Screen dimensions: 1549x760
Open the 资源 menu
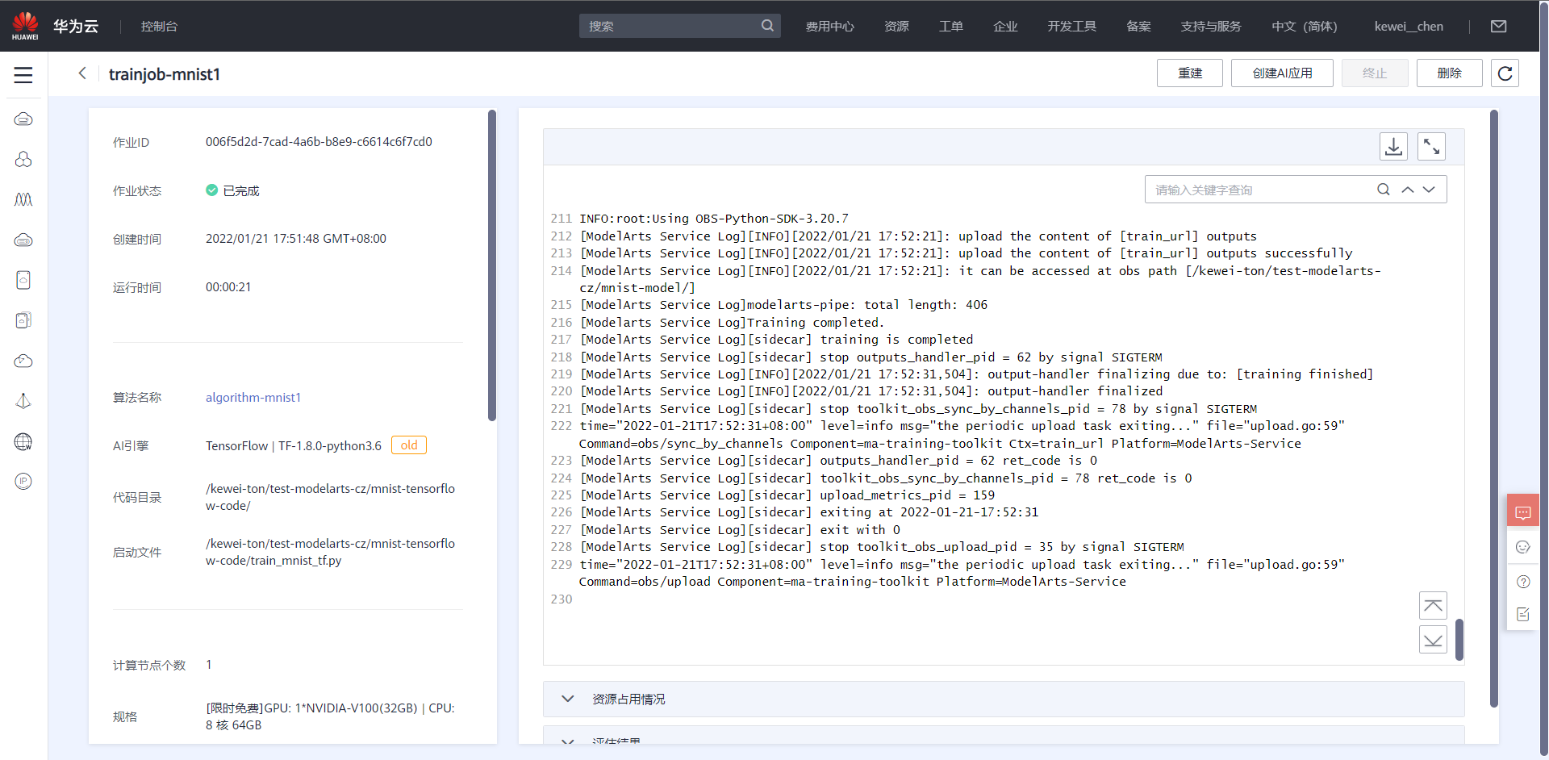click(896, 26)
